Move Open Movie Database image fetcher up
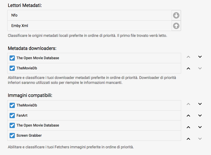Screen dimensions: 211x155 (188, 127)
